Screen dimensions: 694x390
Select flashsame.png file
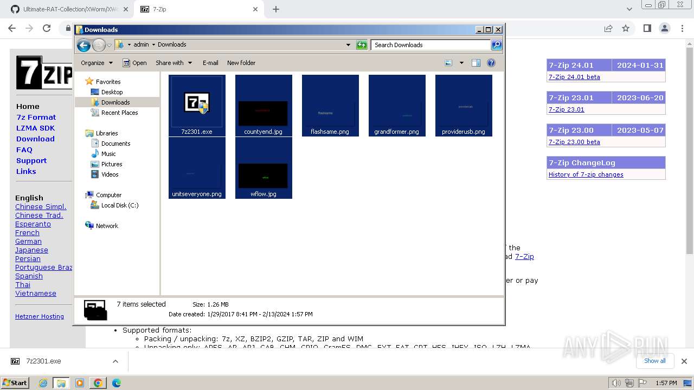[330, 106]
